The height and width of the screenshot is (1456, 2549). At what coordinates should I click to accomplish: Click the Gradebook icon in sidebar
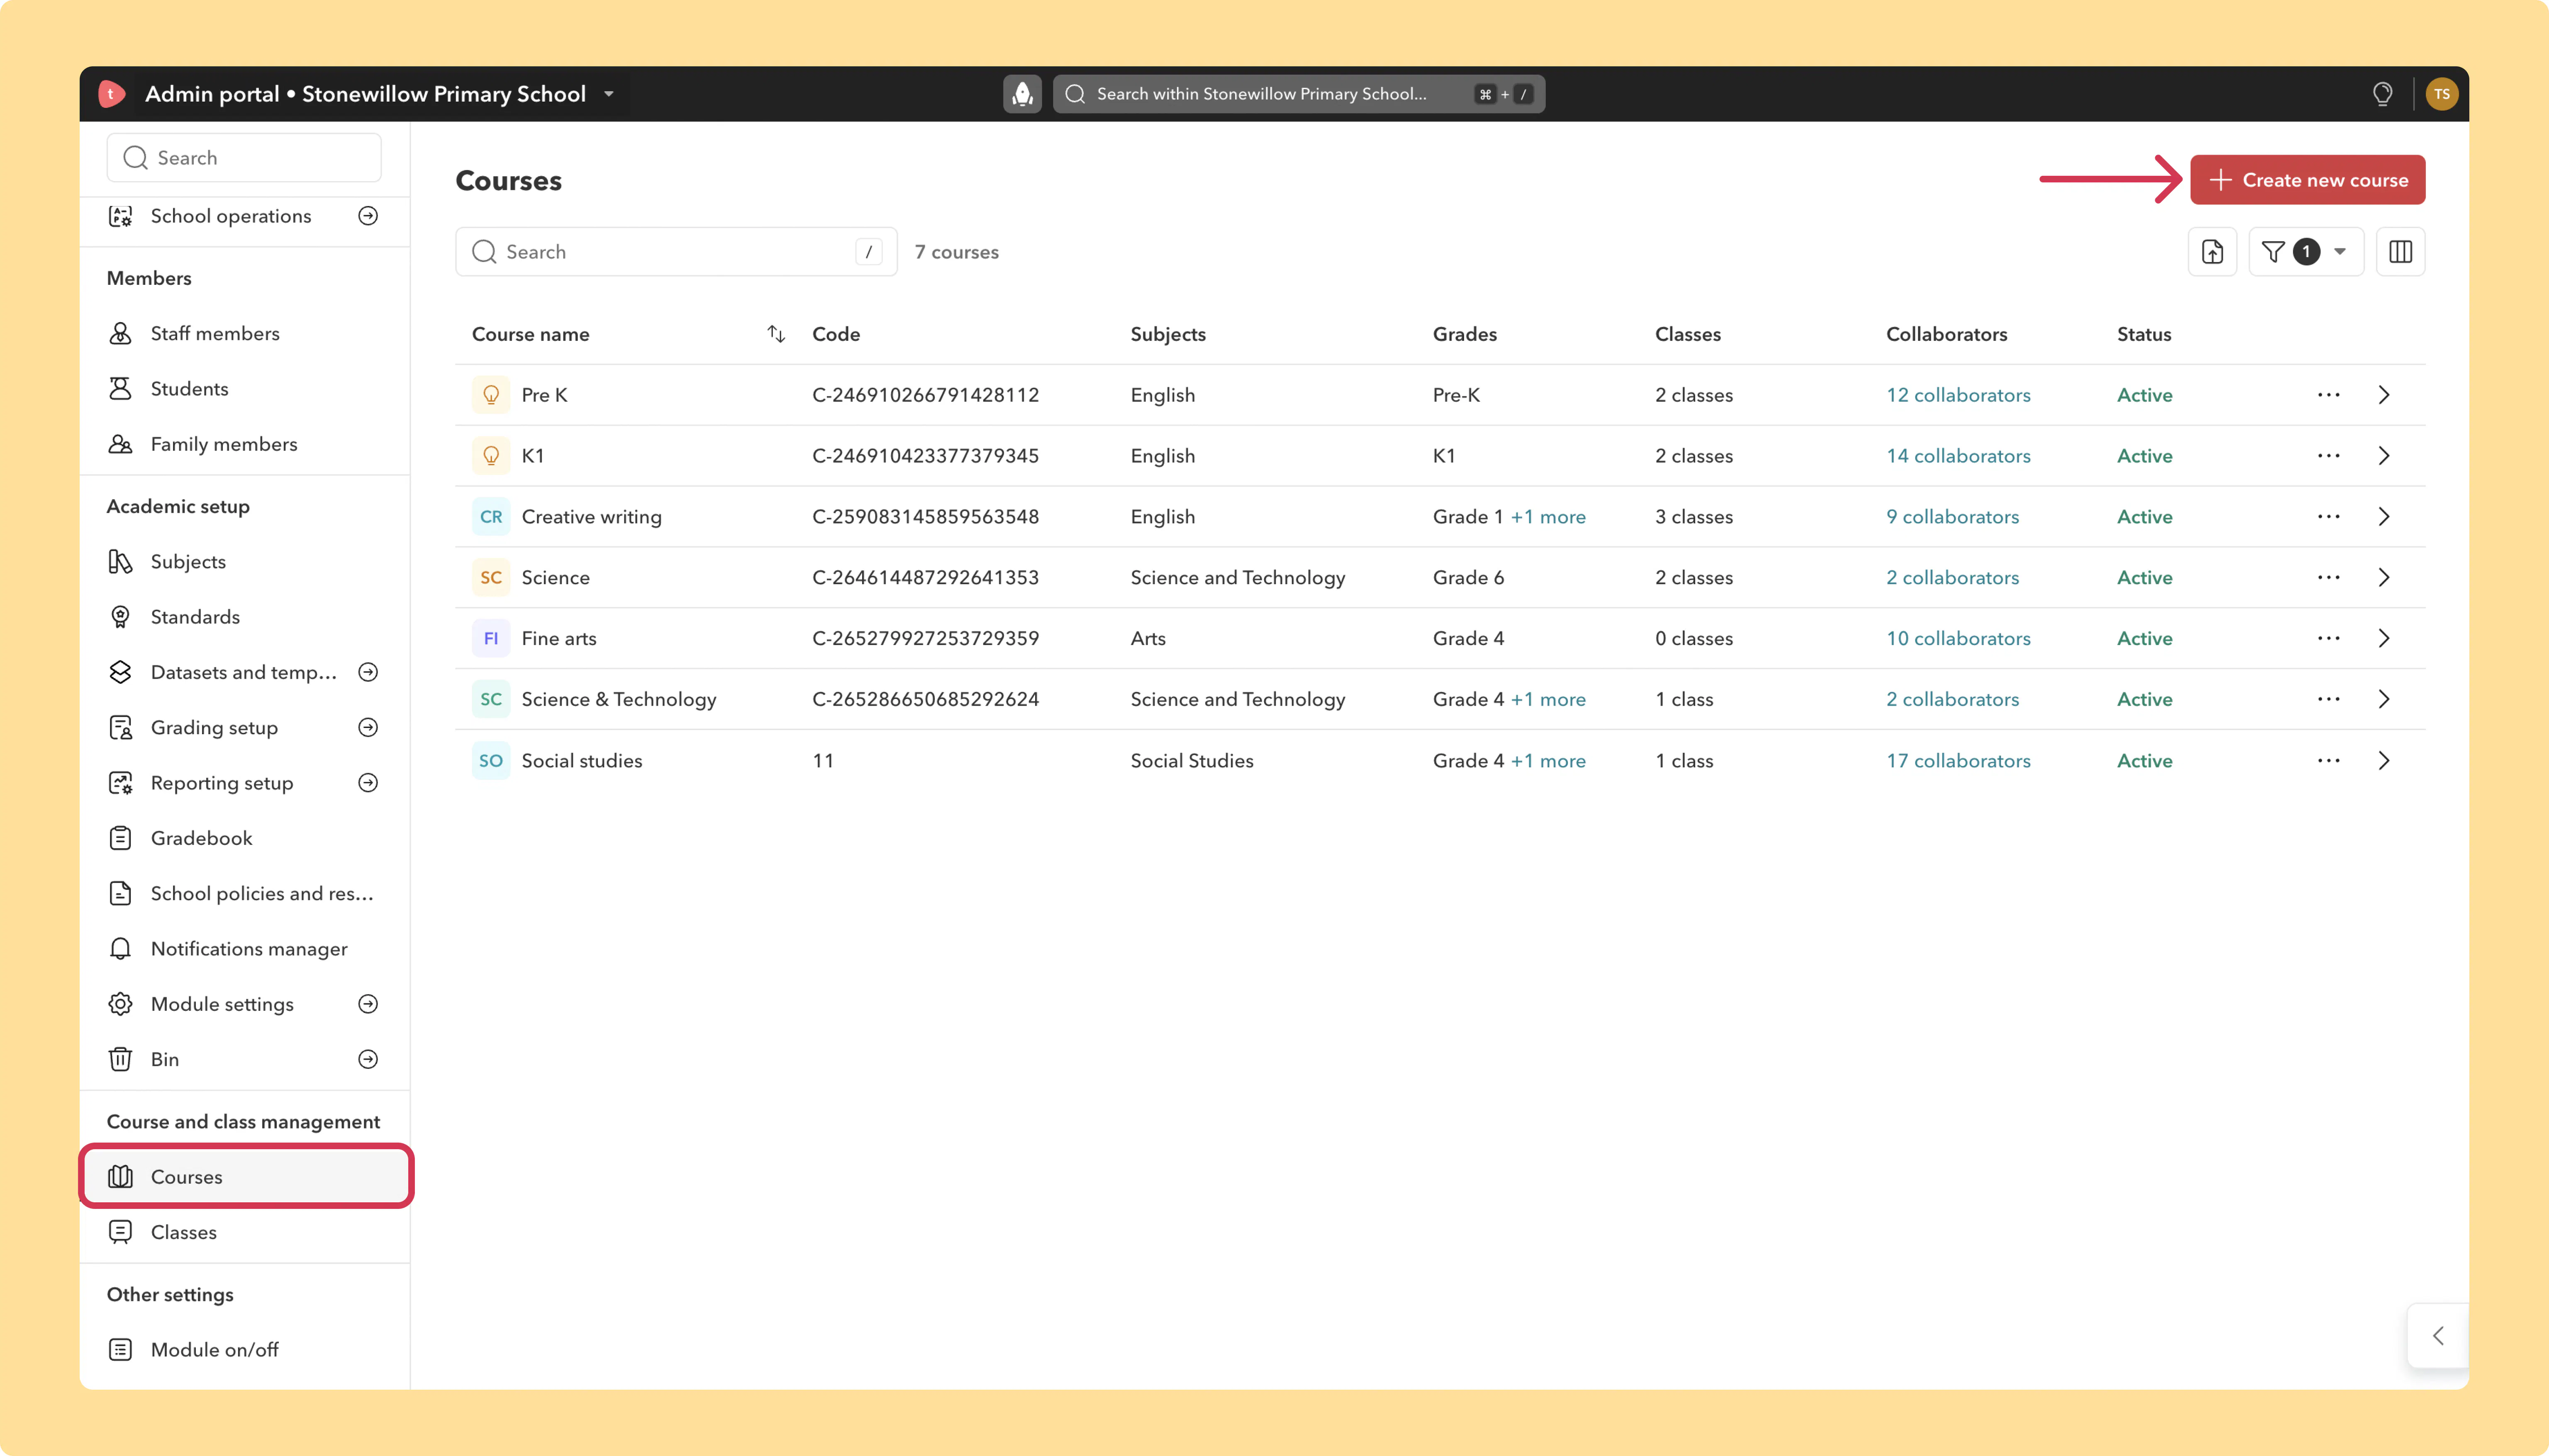(x=120, y=838)
